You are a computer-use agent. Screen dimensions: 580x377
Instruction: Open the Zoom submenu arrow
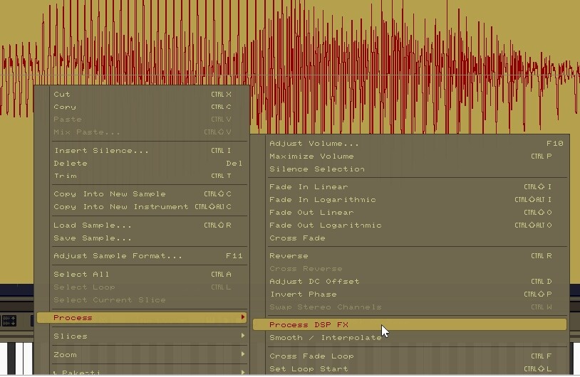[x=243, y=354]
